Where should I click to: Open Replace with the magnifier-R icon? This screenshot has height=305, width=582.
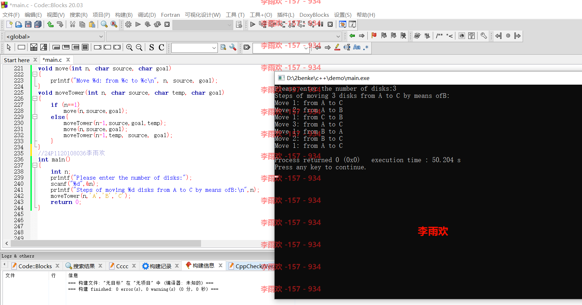point(114,24)
